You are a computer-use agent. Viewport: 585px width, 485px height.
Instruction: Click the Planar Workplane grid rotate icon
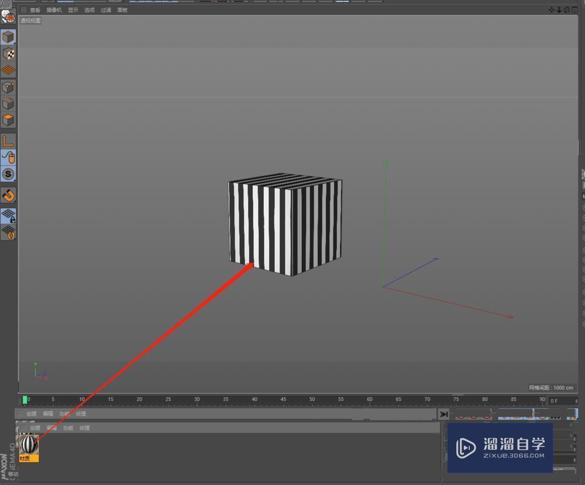[8, 232]
